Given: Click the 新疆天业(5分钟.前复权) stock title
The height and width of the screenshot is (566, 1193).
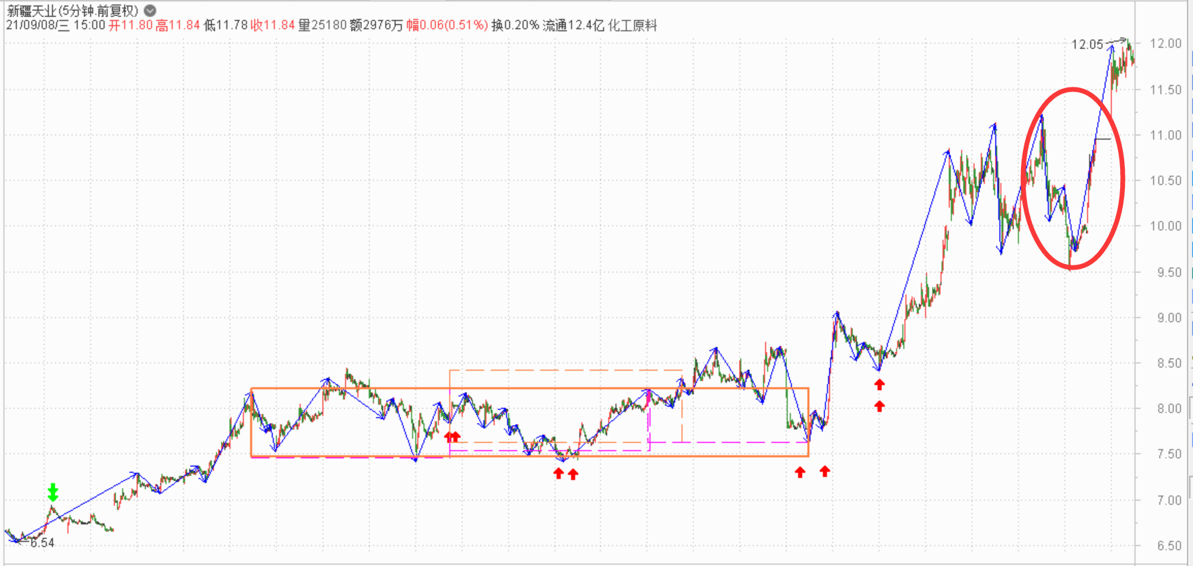Looking at the screenshot, I should (x=72, y=10).
